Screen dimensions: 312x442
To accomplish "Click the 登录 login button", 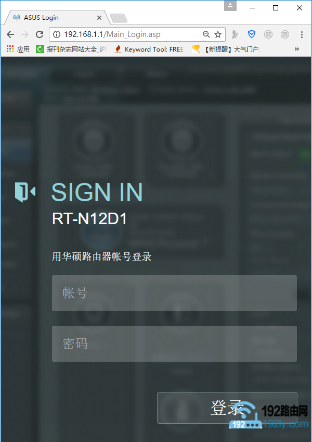I will 227,408.
